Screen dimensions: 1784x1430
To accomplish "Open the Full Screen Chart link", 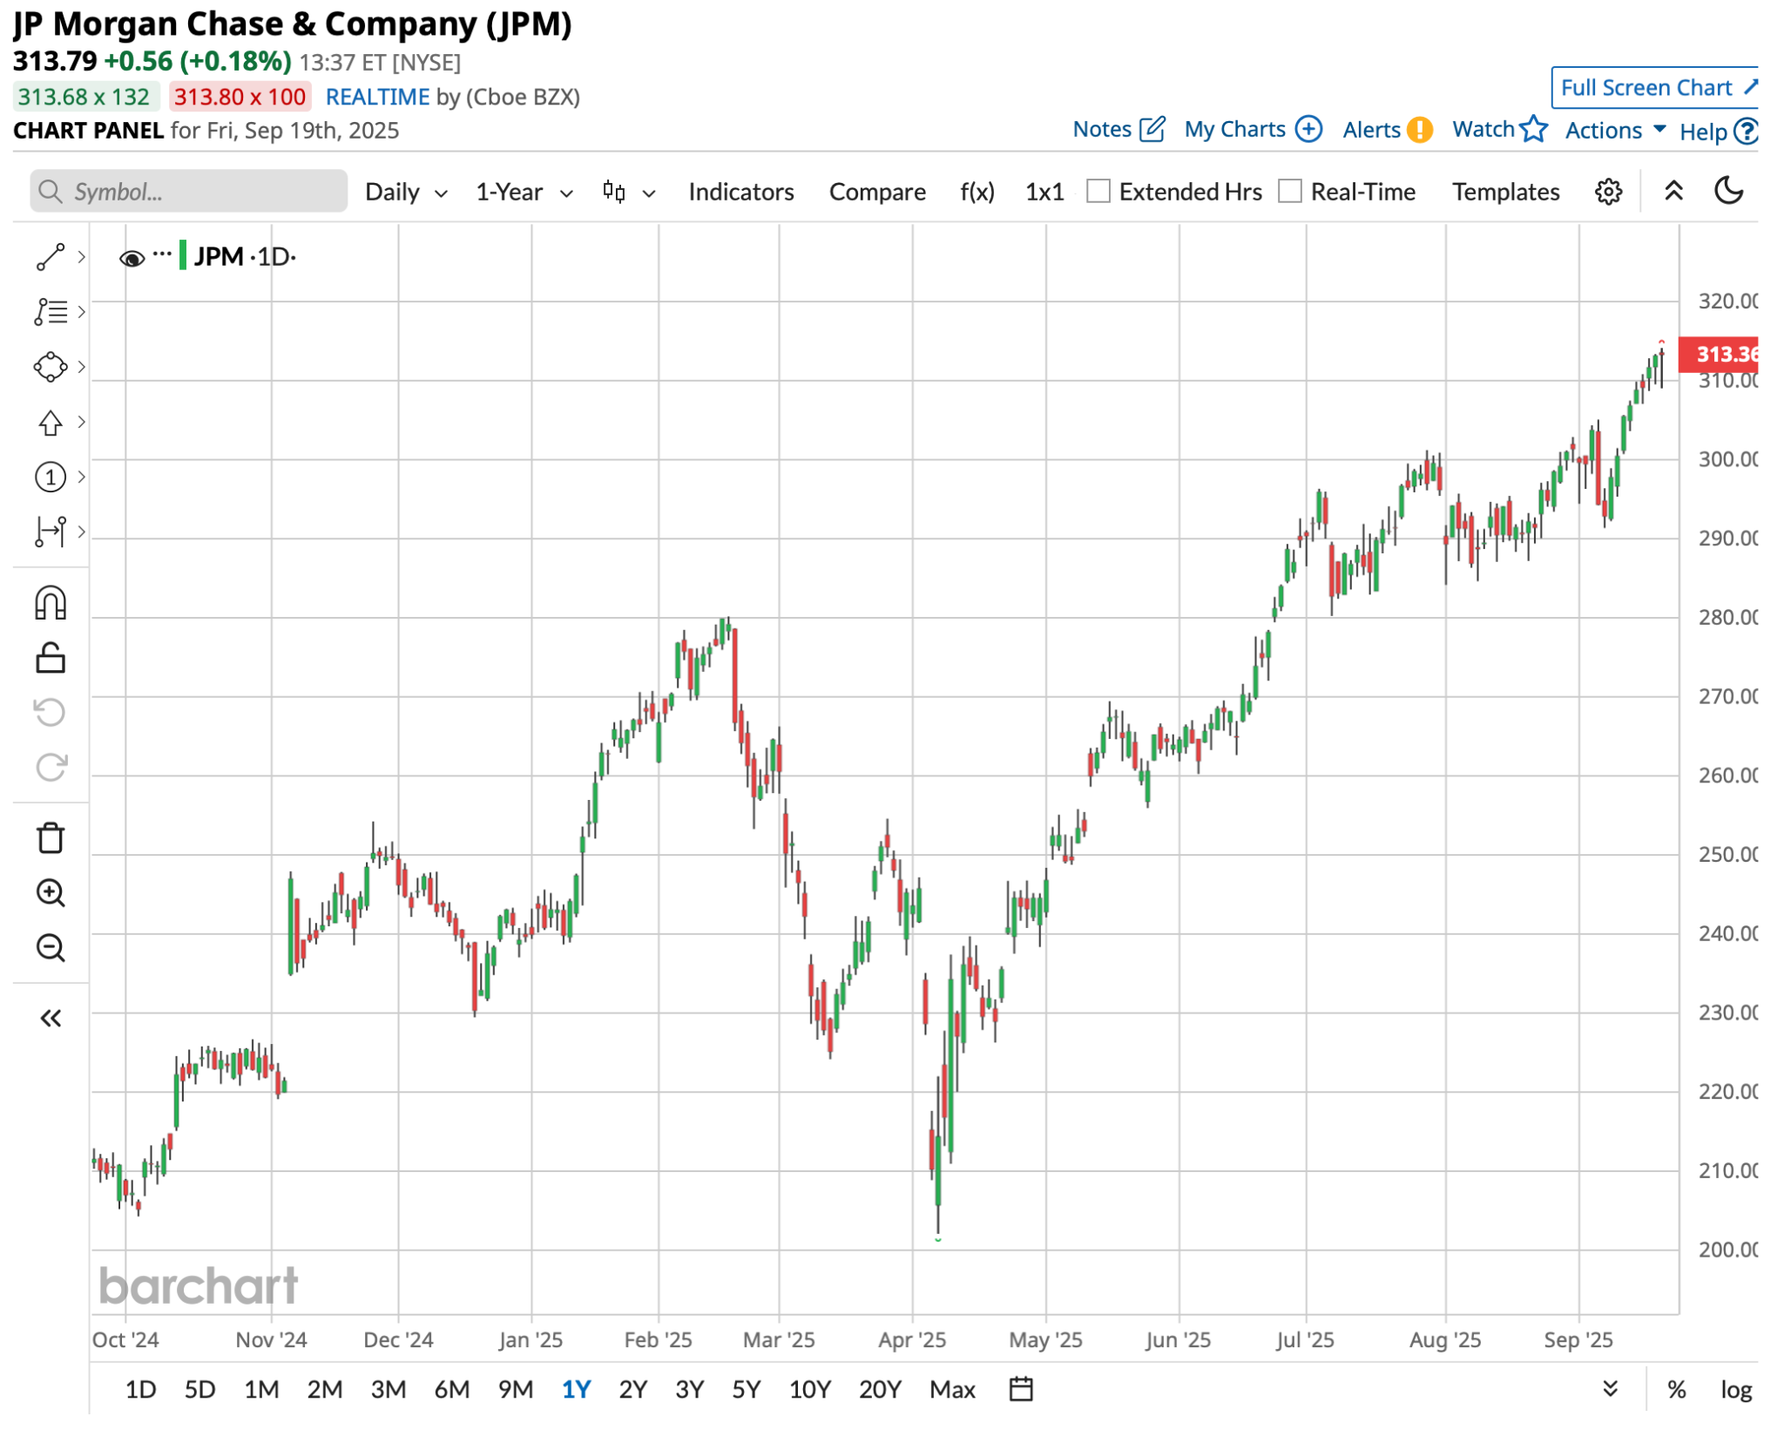I will [x=1655, y=88].
